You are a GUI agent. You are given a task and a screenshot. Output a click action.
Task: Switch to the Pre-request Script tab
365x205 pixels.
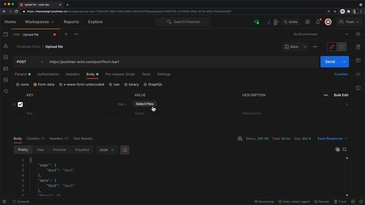(120, 75)
